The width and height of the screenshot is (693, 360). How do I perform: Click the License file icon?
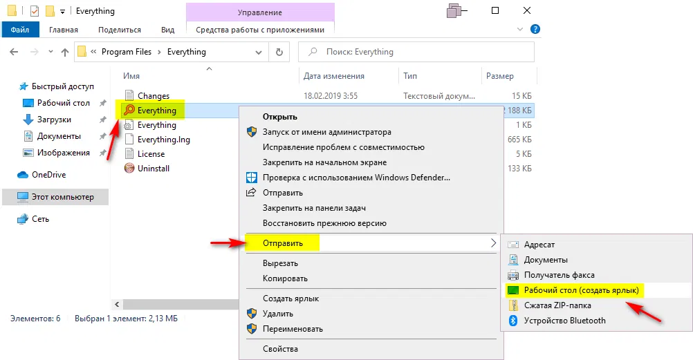point(129,153)
